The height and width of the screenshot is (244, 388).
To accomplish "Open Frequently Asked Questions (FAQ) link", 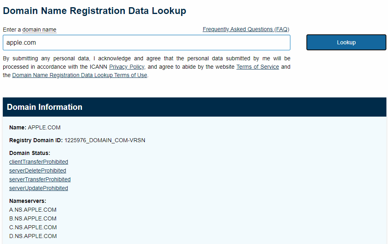I will (246, 29).
